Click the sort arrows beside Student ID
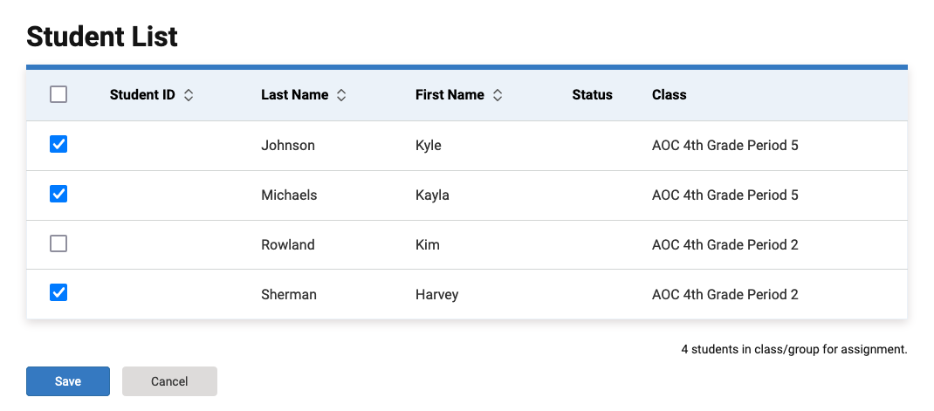934x411 pixels. pyautogui.click(x=189, y=95)
